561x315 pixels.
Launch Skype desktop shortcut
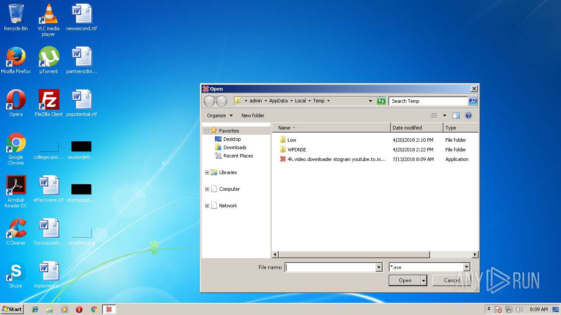coord(16,275)
